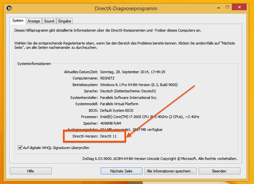Minimize the DirectX-Diagnoseprogramm window
The width and height of the screenshot is (254, 184).
click(x=219, y=7)
